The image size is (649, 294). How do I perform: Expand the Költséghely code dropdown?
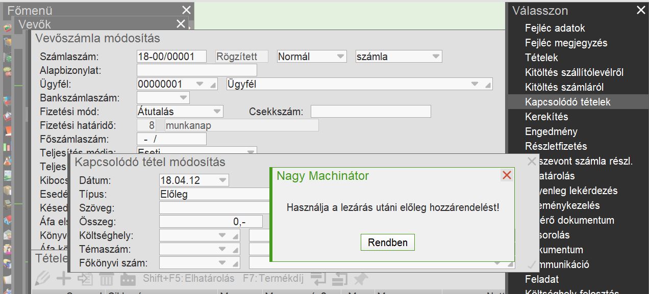point(222,235)
